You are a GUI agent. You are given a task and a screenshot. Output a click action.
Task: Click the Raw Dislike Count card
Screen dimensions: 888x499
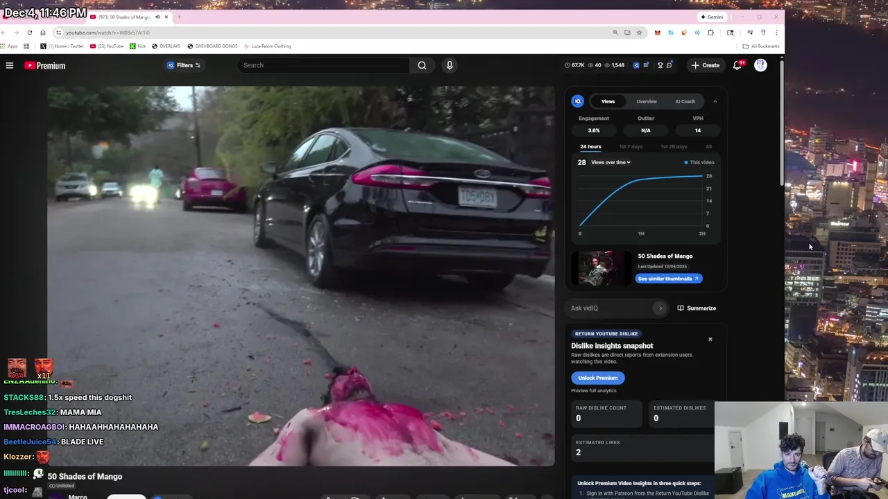(606, 413)
